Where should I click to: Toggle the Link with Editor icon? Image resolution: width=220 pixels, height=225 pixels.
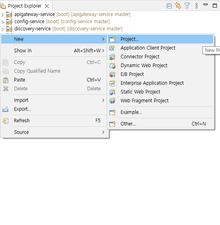(178, 6)
